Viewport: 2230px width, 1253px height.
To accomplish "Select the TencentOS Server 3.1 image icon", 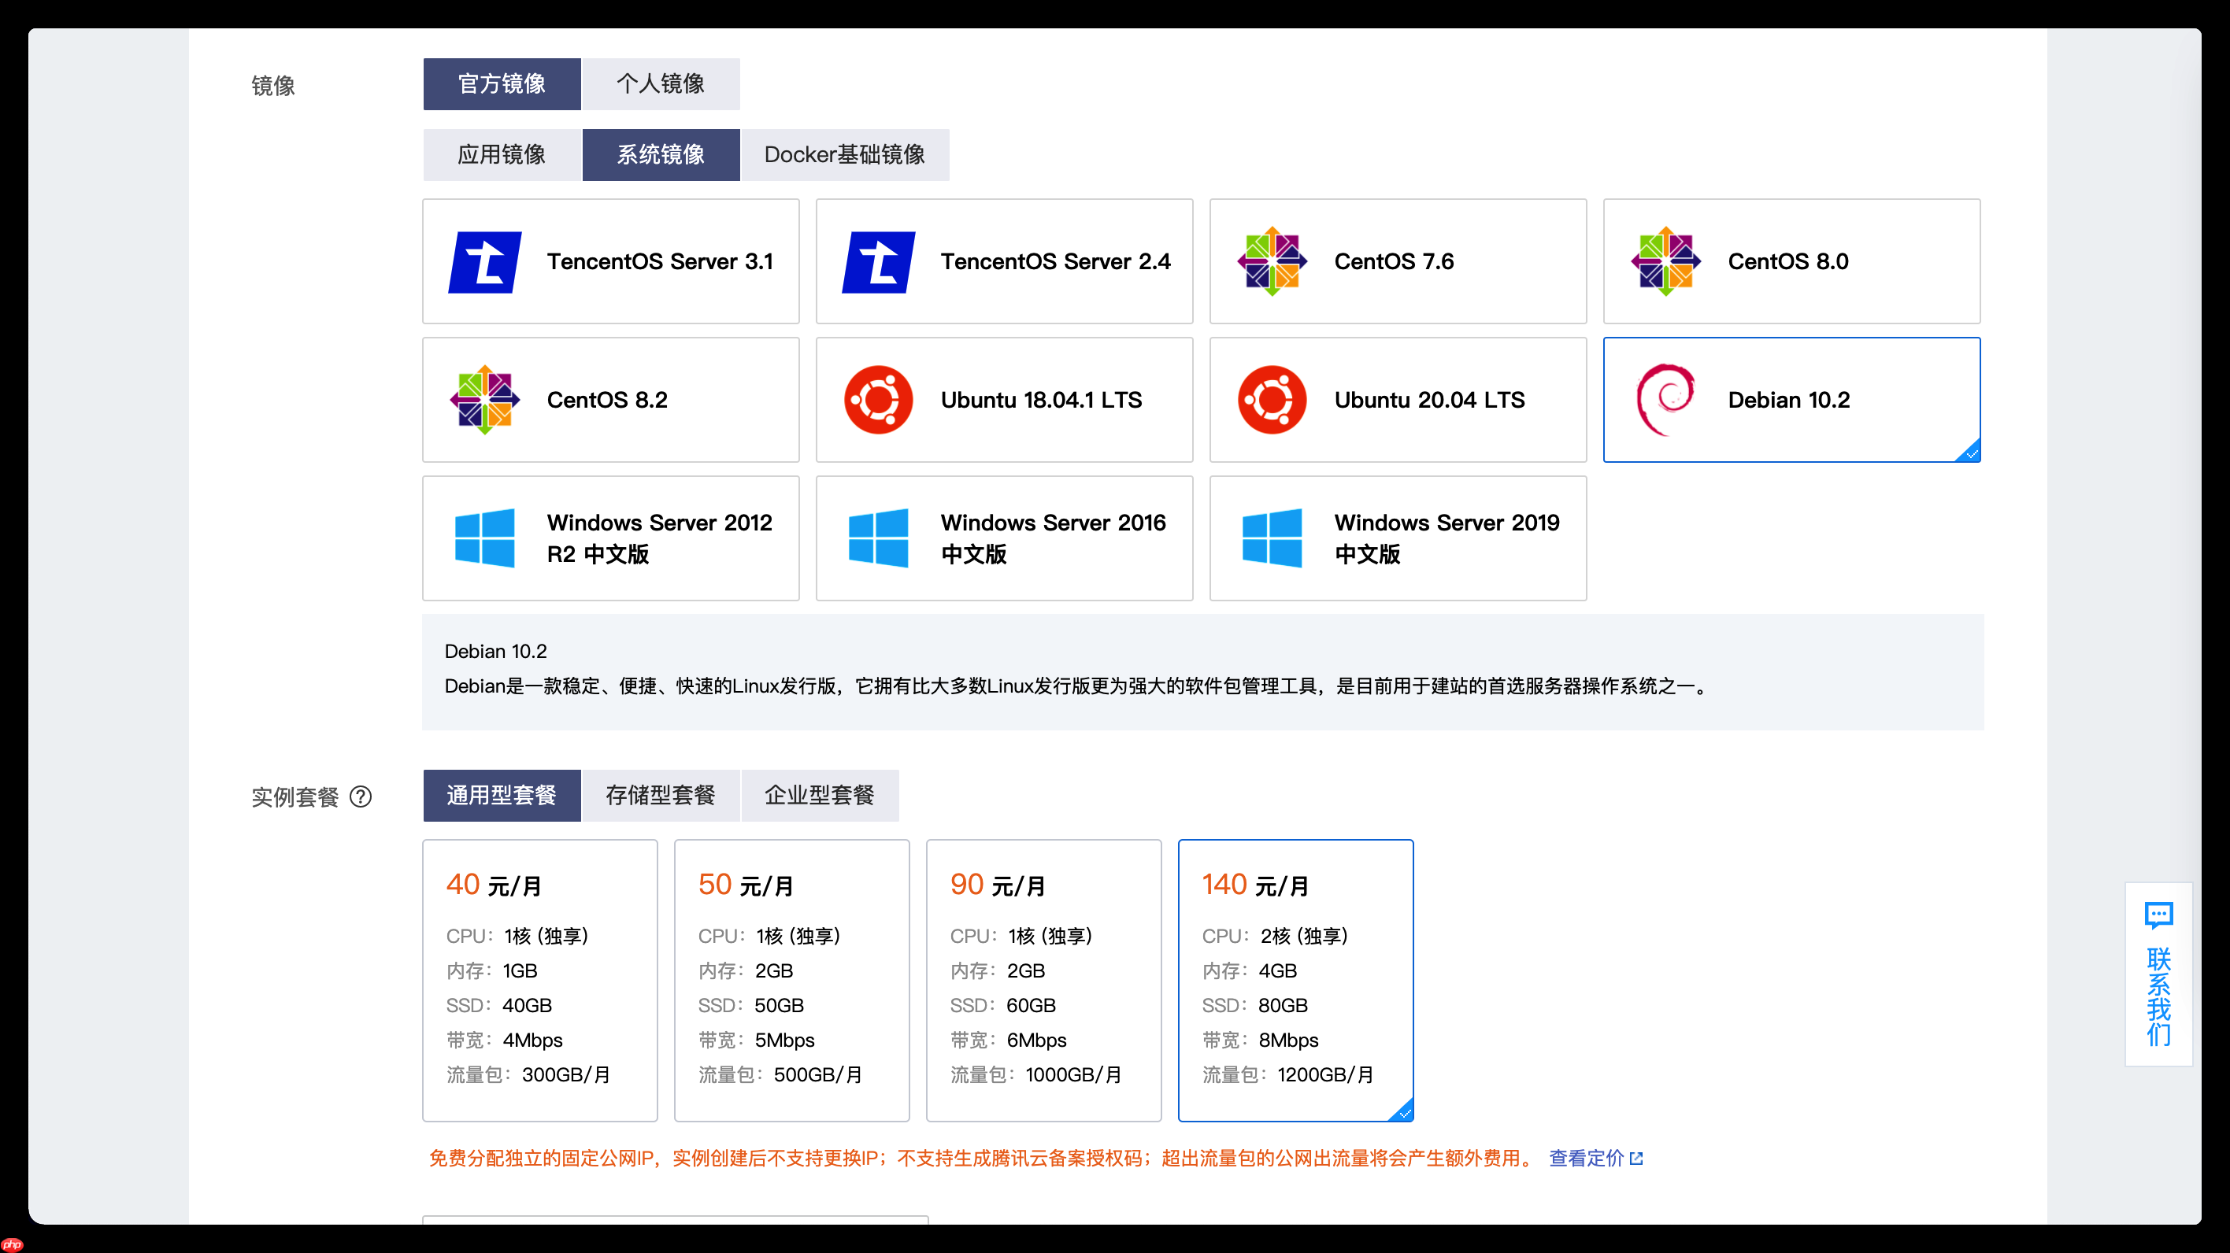I will pos(485,261).
